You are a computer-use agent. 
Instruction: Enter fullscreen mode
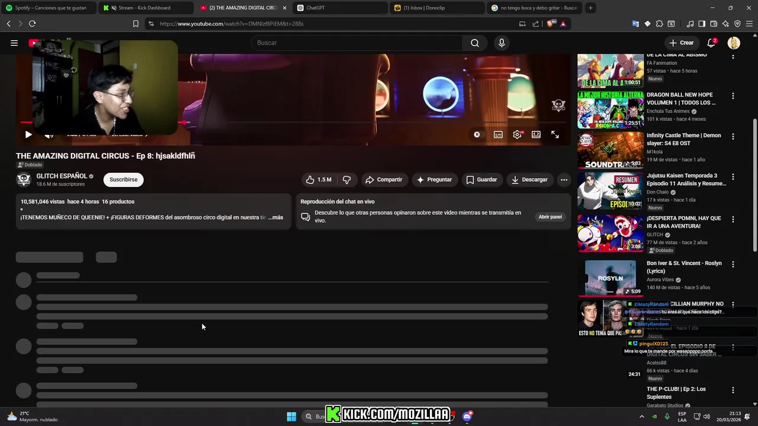pyautogui.click(x=555, y=134)
